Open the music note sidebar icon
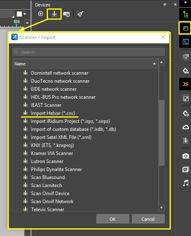The image size is (191, 236). [x=186, y=183]
